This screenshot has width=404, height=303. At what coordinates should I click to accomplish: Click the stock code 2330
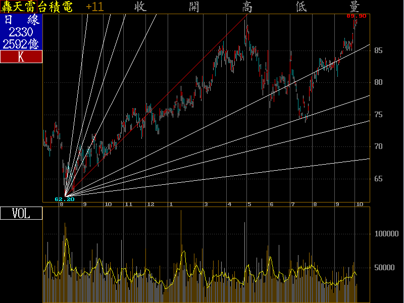click(21, 32)
